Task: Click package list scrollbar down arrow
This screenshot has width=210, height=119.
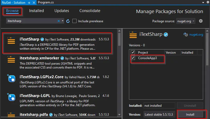Action: point(119,115)
